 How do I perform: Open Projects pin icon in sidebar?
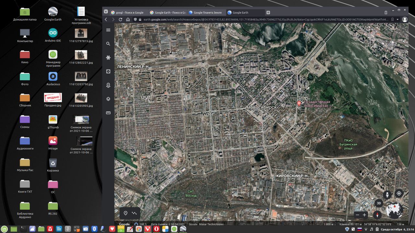coord(108,85)
